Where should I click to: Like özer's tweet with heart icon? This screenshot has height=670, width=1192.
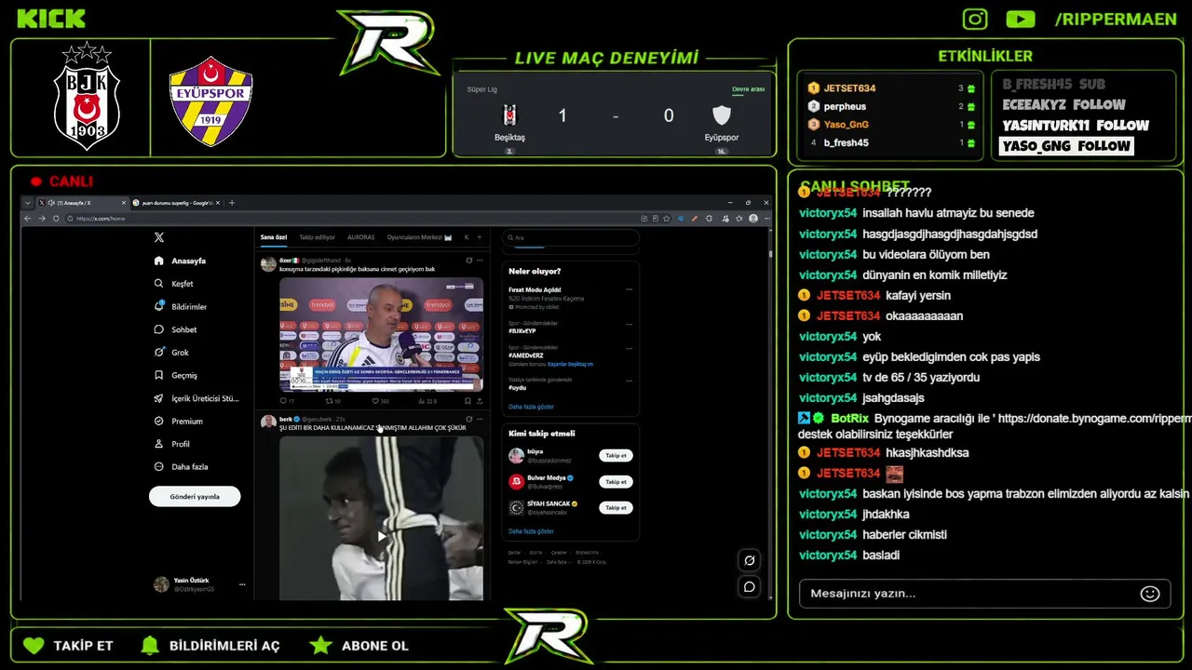click(x=374, y=401)
